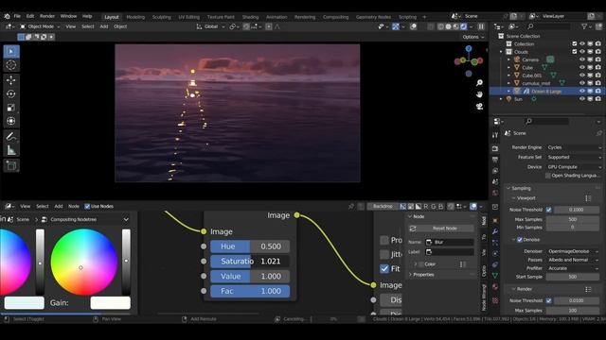Screen dimensions: 606x340
Task: Open the Device GPU Compute dropdown
Action: click(574, 167)
